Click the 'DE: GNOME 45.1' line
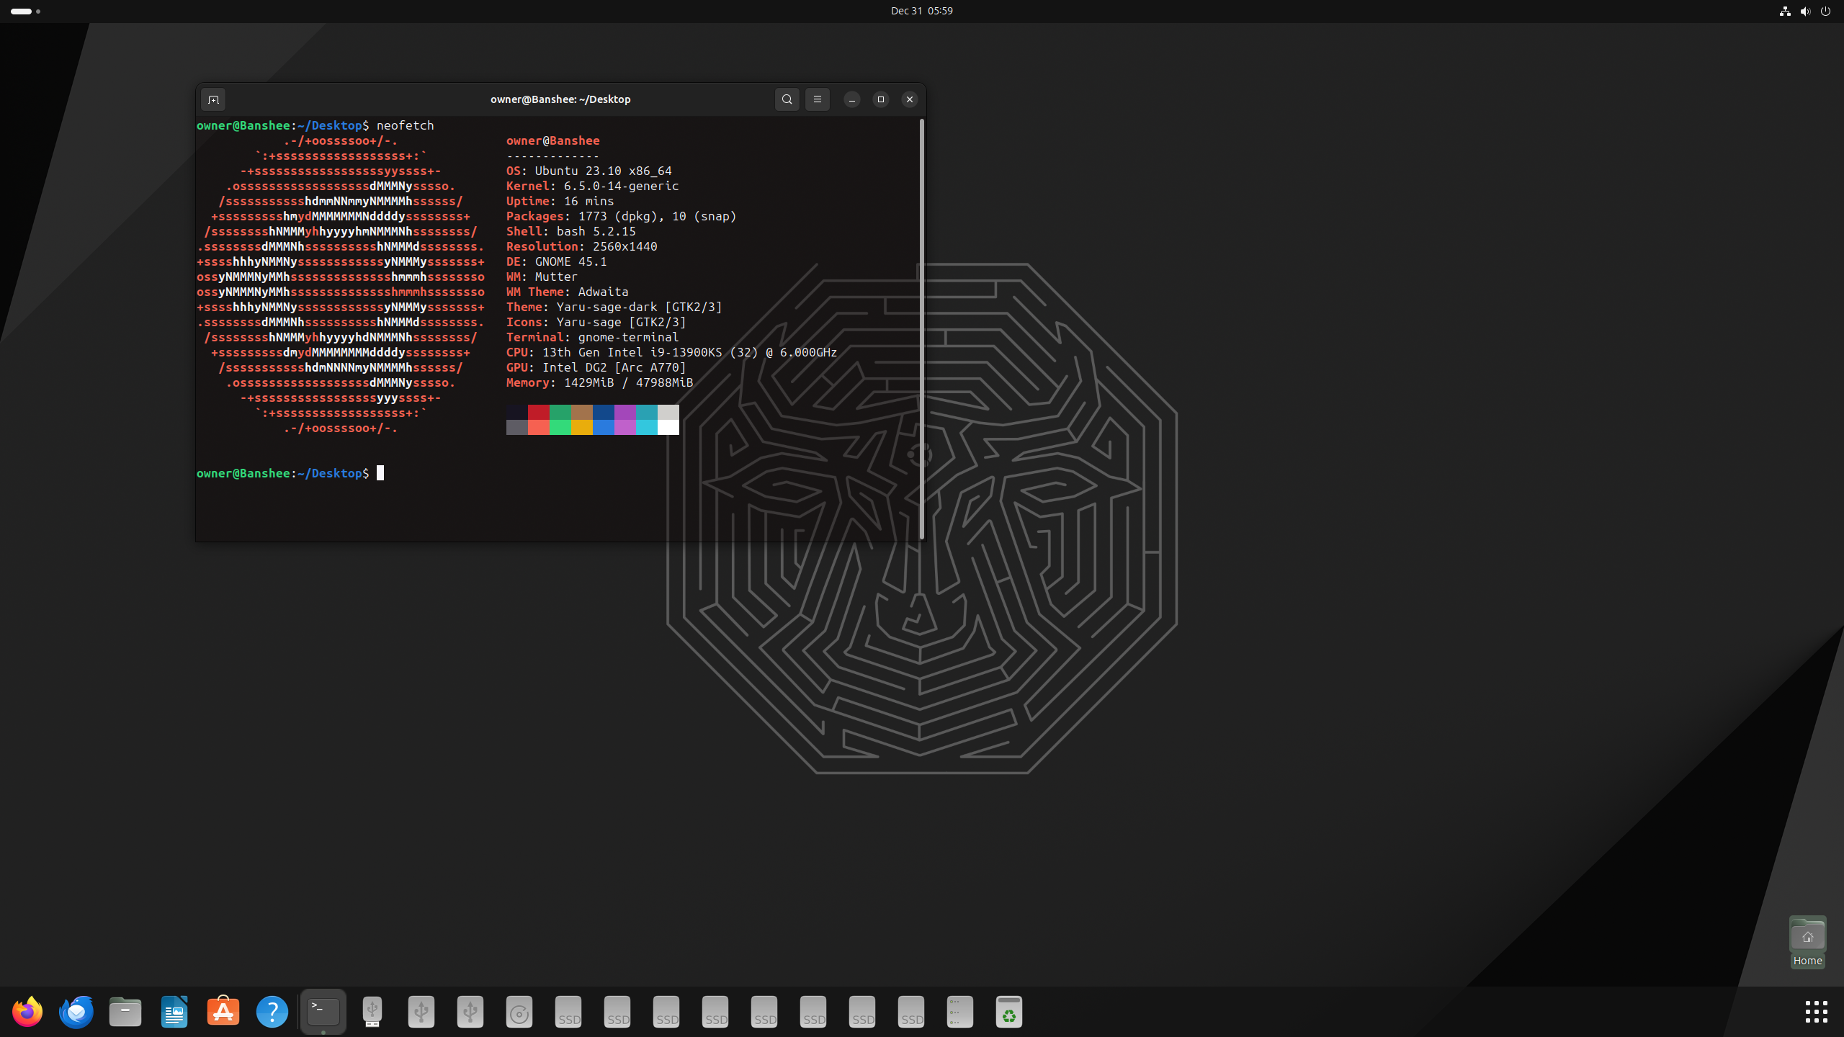This screenshot has width=1844, height=1037. tap(556, 261)
